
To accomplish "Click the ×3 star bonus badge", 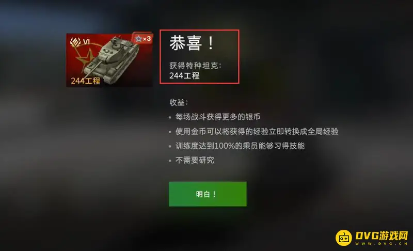I will (142, 39).
